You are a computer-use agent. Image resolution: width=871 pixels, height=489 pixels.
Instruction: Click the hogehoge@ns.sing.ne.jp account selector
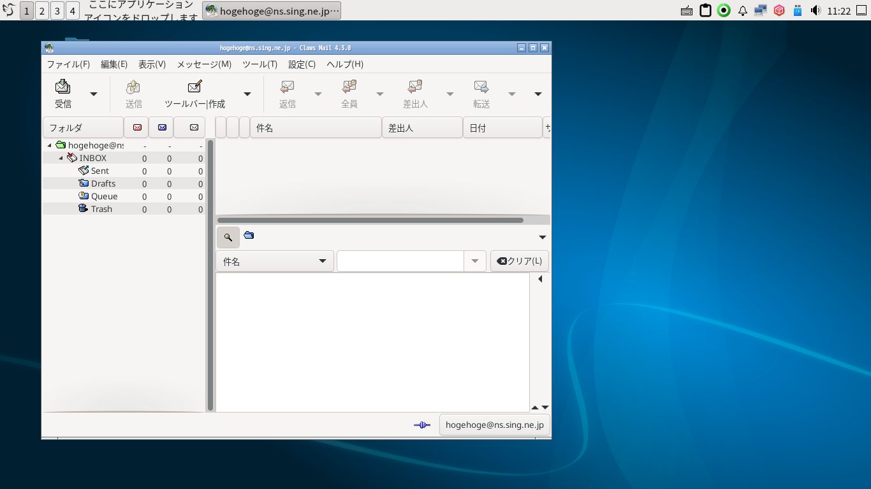click(x=494, y=425)
